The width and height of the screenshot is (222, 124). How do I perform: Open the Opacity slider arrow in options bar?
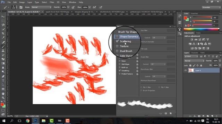coord(68,7)
